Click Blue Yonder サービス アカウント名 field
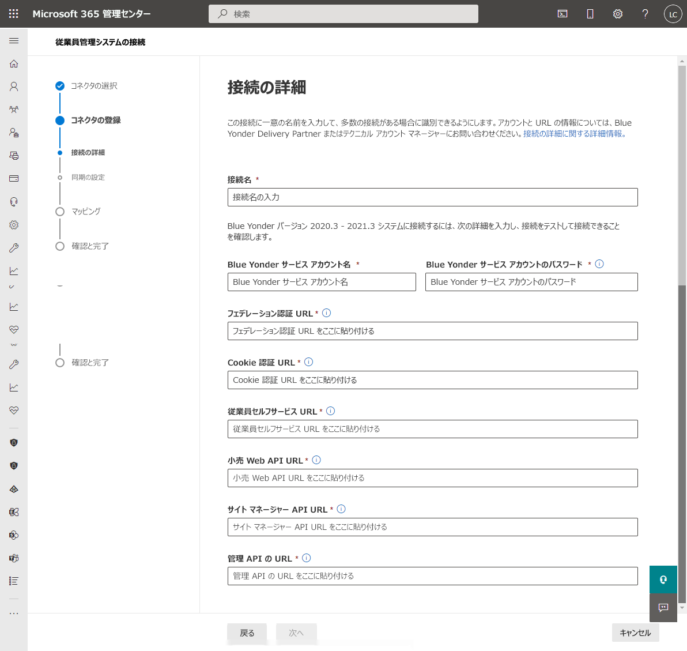The width and height of the screenshot is (687, 651). click(x=322, y=282)
